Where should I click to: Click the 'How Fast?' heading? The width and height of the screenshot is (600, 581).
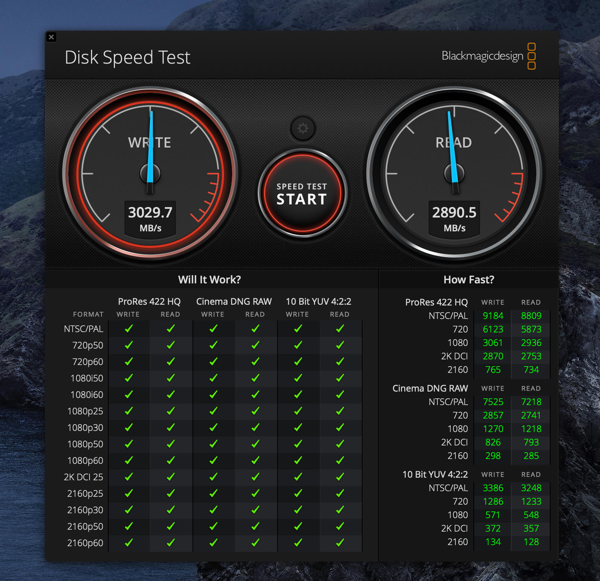(469, 280)
